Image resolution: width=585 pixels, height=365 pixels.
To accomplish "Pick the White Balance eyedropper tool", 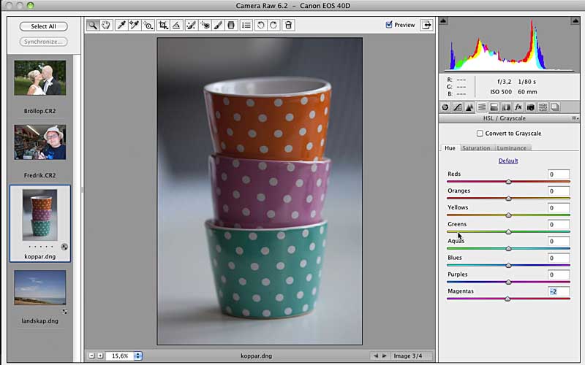I will click(121, 25).
